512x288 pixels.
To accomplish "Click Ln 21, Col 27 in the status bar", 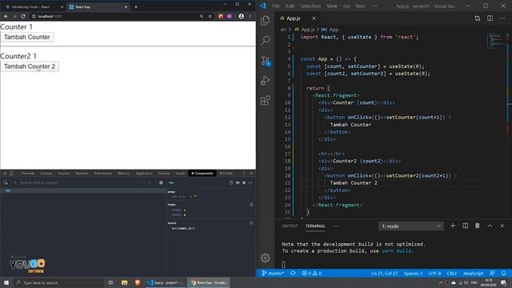I will tap(384, 273).
